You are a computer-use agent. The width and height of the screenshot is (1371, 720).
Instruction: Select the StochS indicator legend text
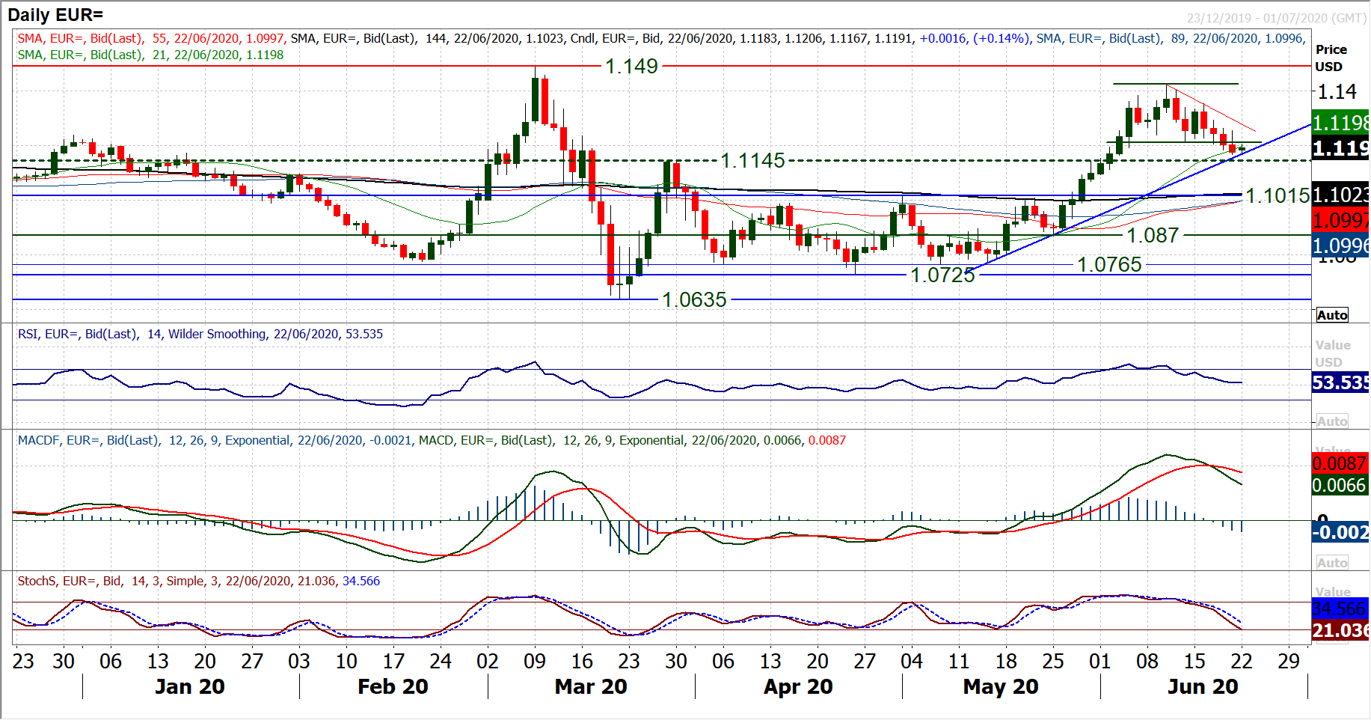click(x=198, y=582)
